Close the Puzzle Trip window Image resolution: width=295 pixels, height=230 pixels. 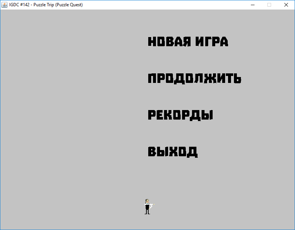(286, 5)
